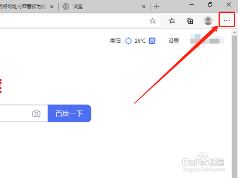Add this page to favorites star

click(x=152, y=21)
